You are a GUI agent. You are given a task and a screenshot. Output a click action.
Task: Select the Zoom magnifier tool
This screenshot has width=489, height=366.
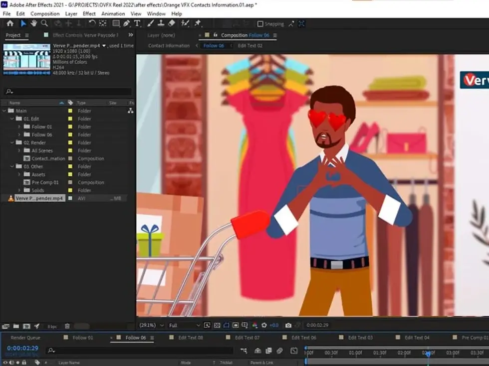pyautogui.click(x=44, y=23)
